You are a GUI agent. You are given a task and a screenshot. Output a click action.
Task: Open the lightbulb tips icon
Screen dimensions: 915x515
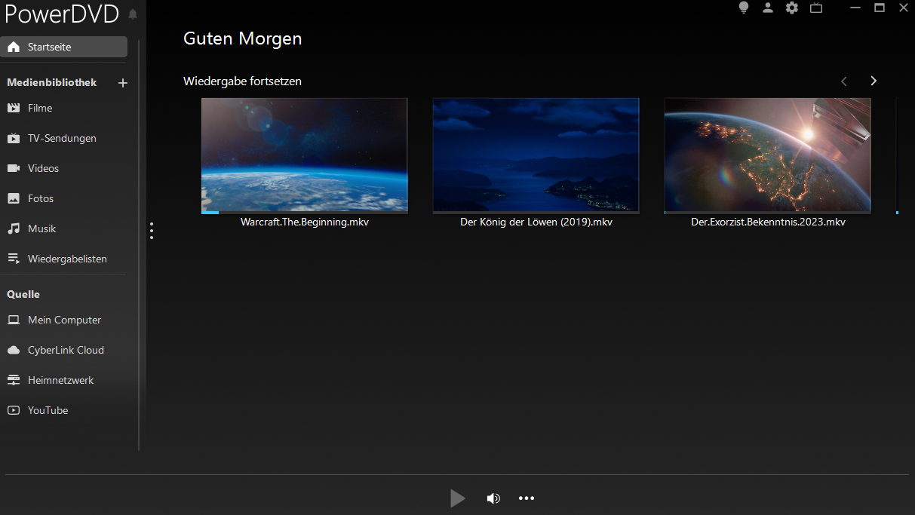[x=744, y=8]
